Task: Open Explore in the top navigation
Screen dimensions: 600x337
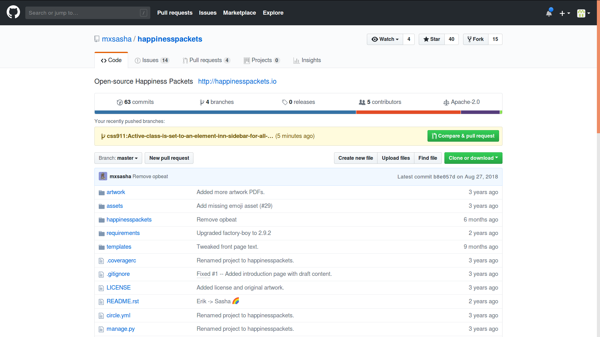Action: (273, 13)
